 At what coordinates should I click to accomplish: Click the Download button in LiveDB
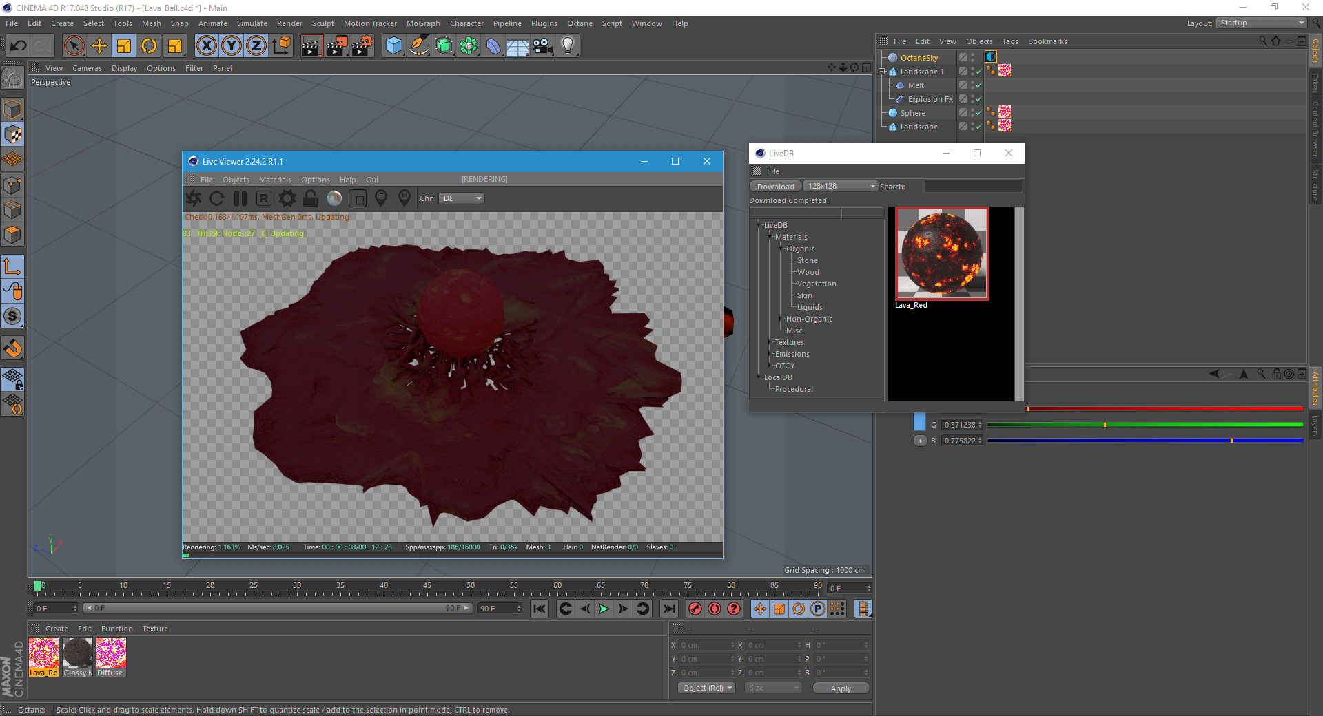coord(775,187)
